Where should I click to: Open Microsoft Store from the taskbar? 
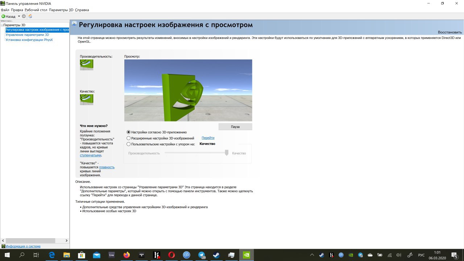click(82, 255)
